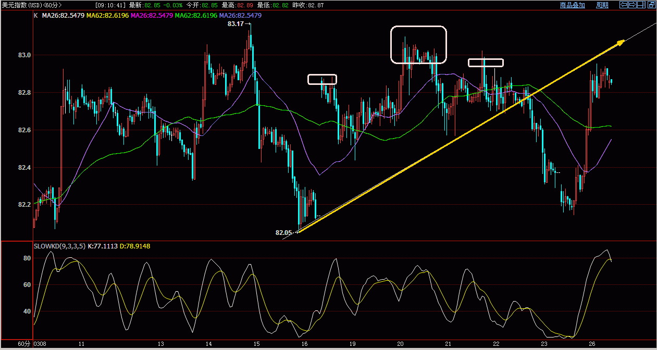Open the 周期 period link
Screen dimensions: 657x350
point(602,5)
